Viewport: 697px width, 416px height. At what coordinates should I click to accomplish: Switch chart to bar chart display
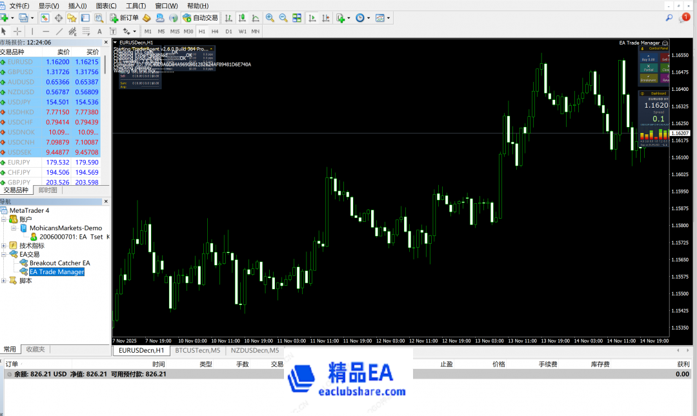click(228, 18)
